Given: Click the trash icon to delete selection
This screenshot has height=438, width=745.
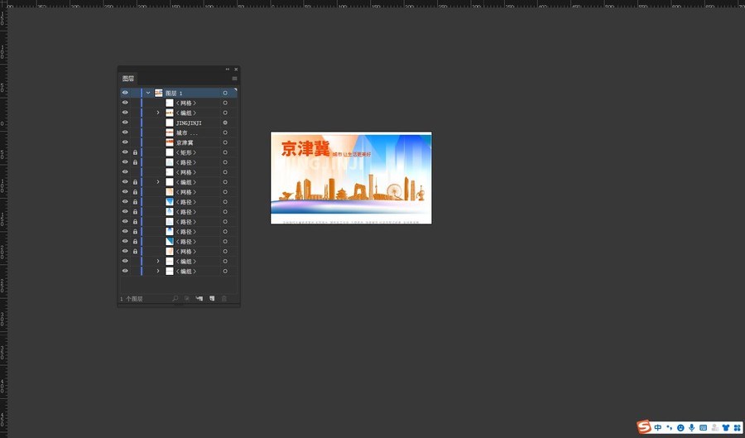Looking at the screenshot, I should 224,298.
